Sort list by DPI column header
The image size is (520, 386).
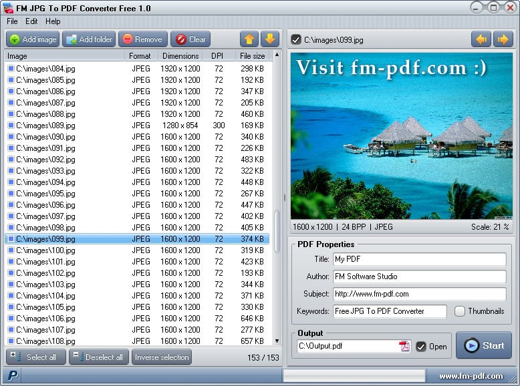[x=219, y=56]
